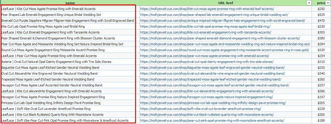Follow the antique-inspired milgrain filigree halo link
Screen dimensions: 331x124
pos(222,21)
